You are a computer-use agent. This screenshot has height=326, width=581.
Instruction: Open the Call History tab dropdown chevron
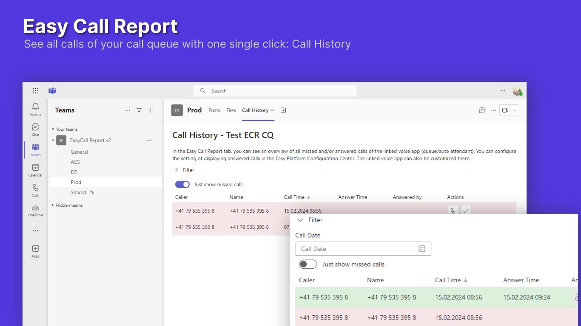(273, 110)
